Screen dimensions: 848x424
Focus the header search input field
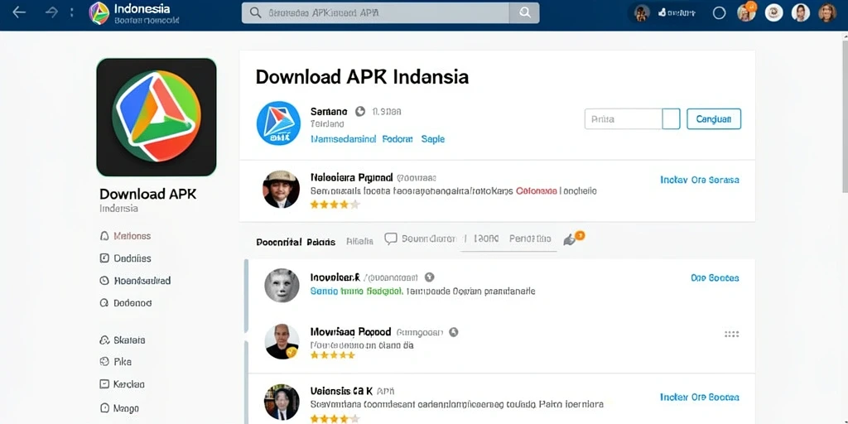coord(376,12)
